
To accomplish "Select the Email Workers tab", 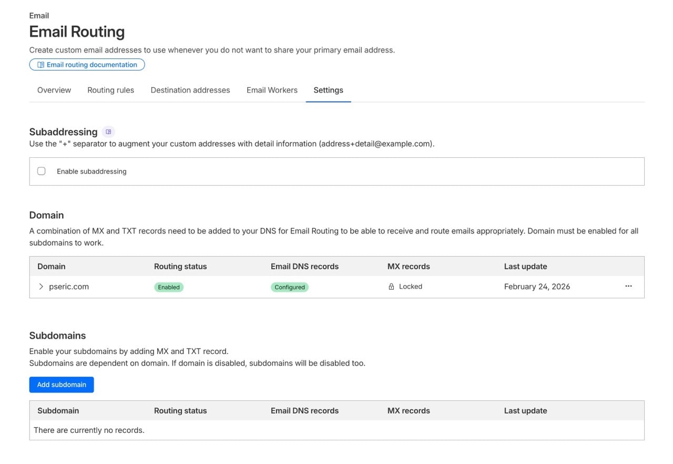I will pos(271,90).
